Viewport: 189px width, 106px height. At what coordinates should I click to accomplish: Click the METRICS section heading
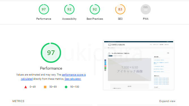(18, 101)
